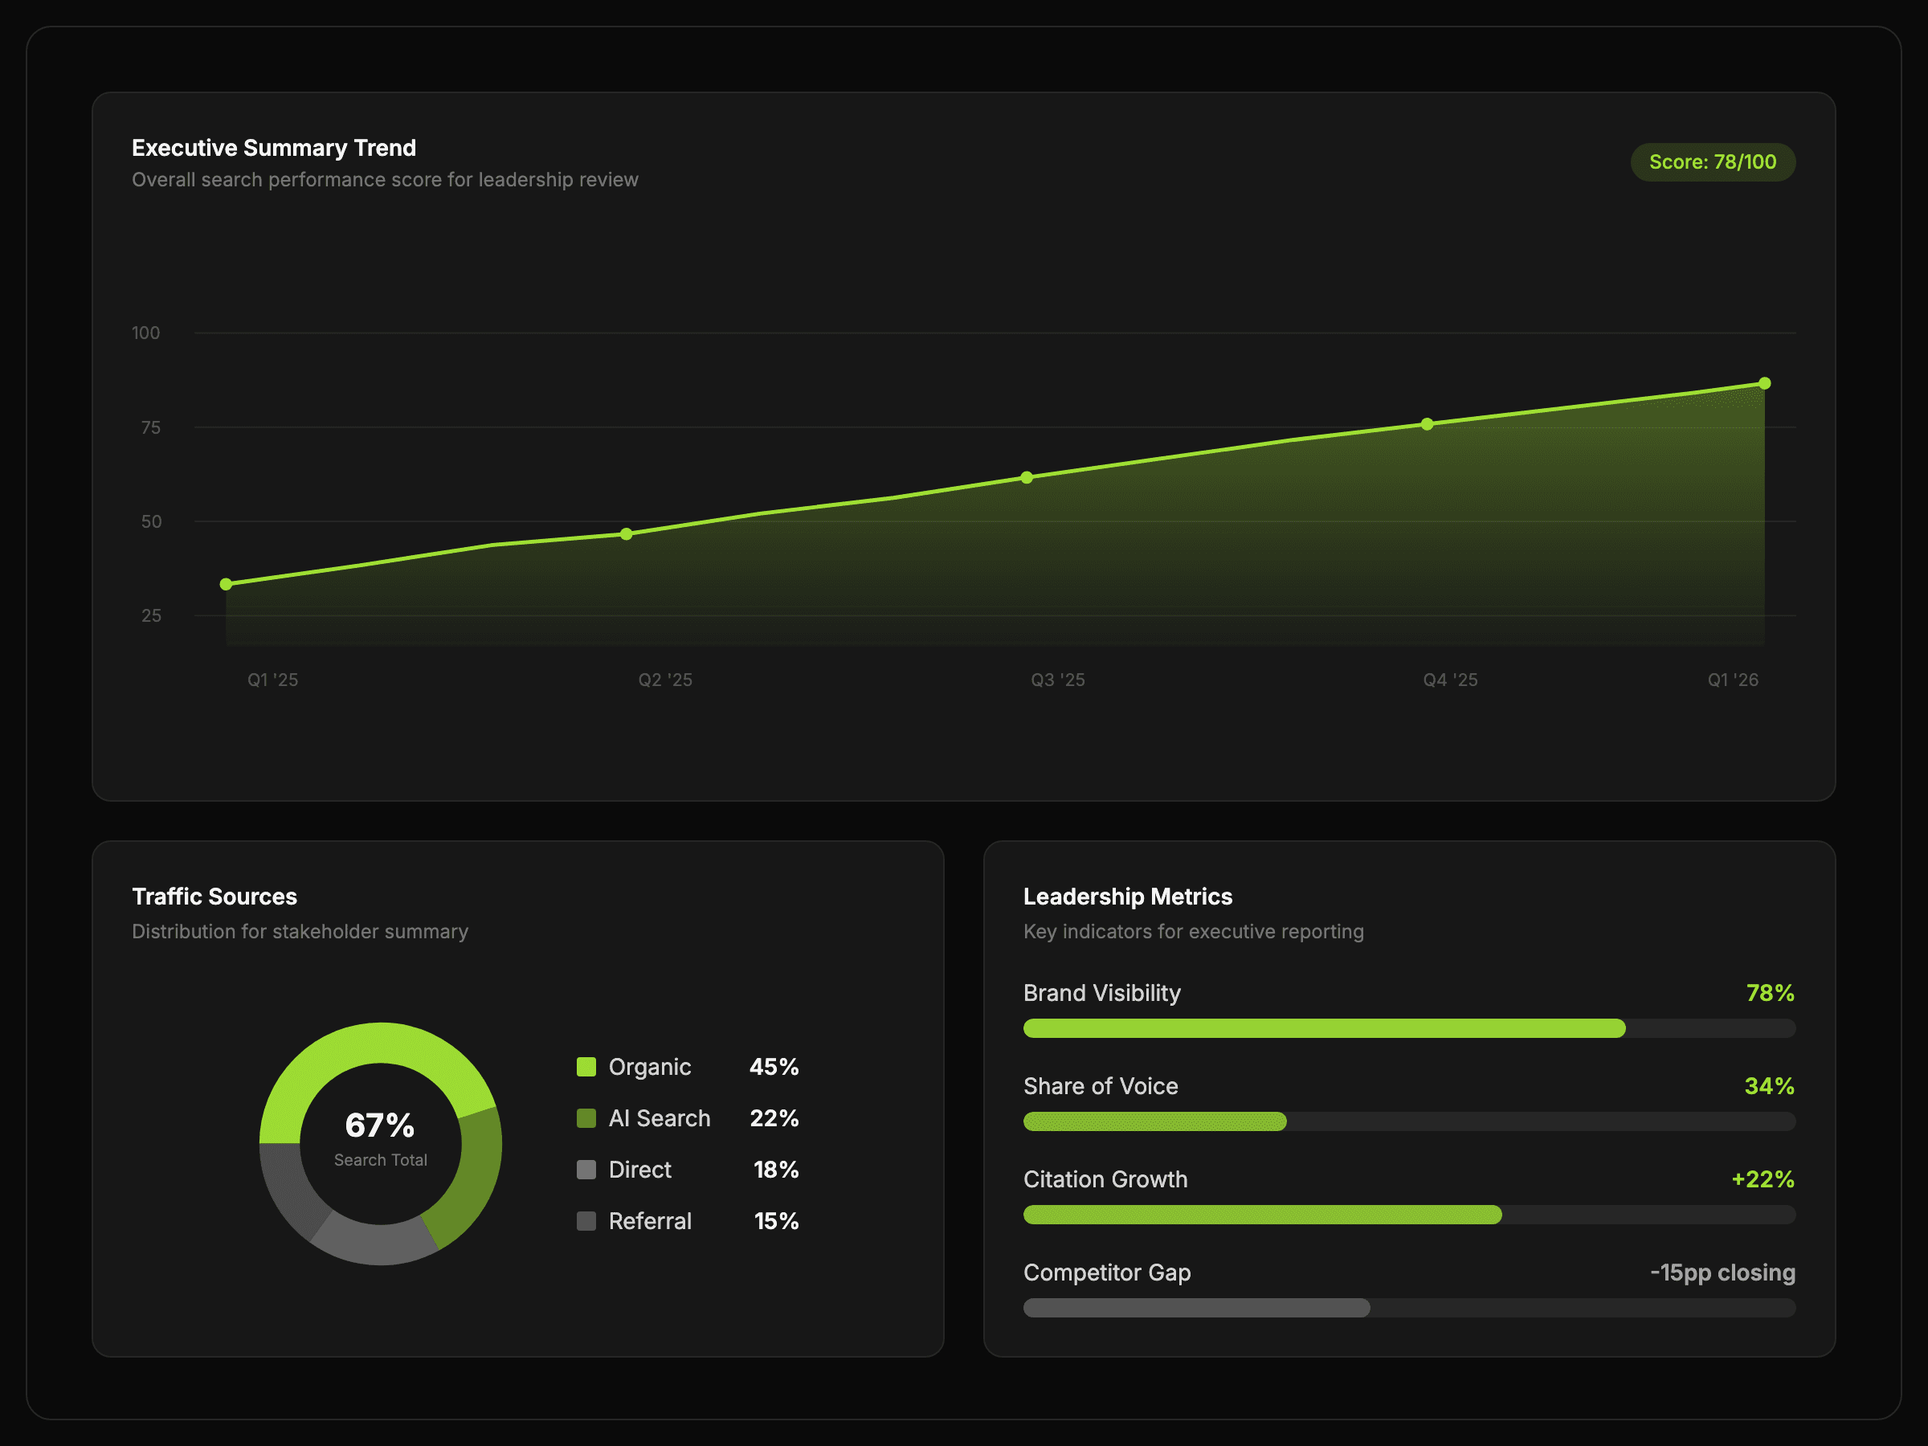Click the Executive Summary Trend title
This screenshot has height=1446, width=1928.
pos(274,148)
